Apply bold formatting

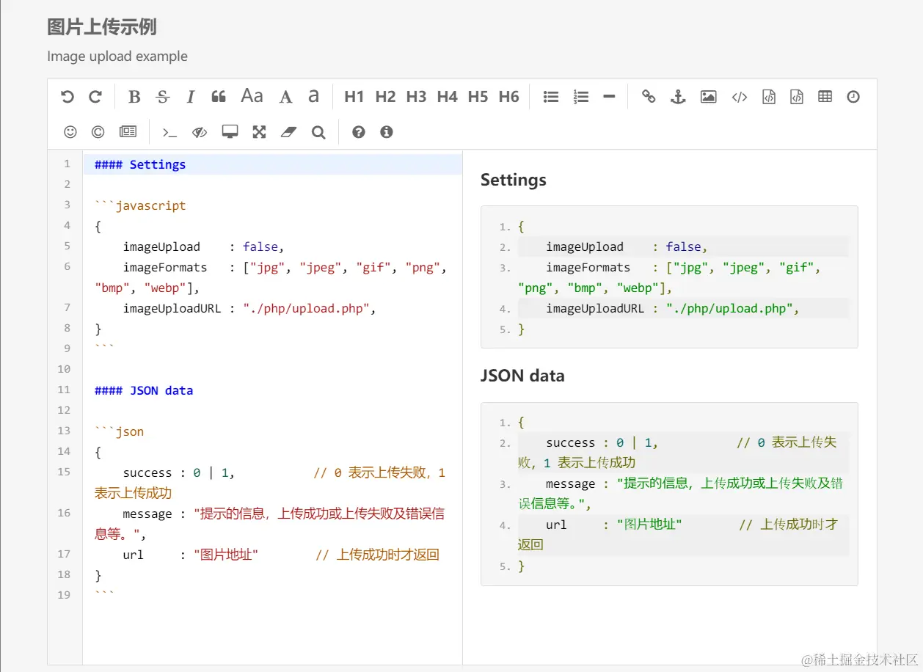pos(134,97)
